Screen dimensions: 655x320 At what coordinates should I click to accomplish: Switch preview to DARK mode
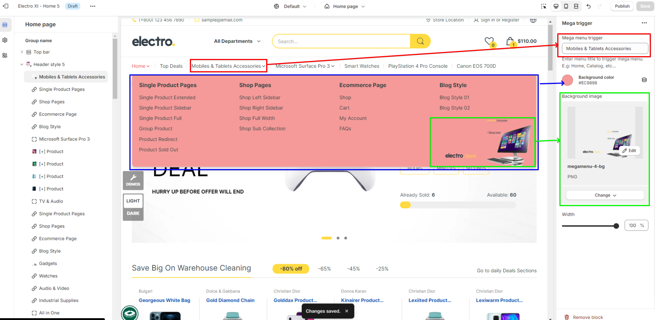pyautogui.click(x=133, y=213)
